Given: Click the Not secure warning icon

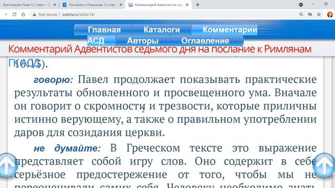Looking at the screenshot, I should (x=34, y=15).
